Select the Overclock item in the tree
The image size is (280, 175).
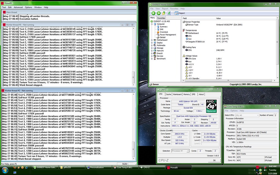[x=164, y=32]
